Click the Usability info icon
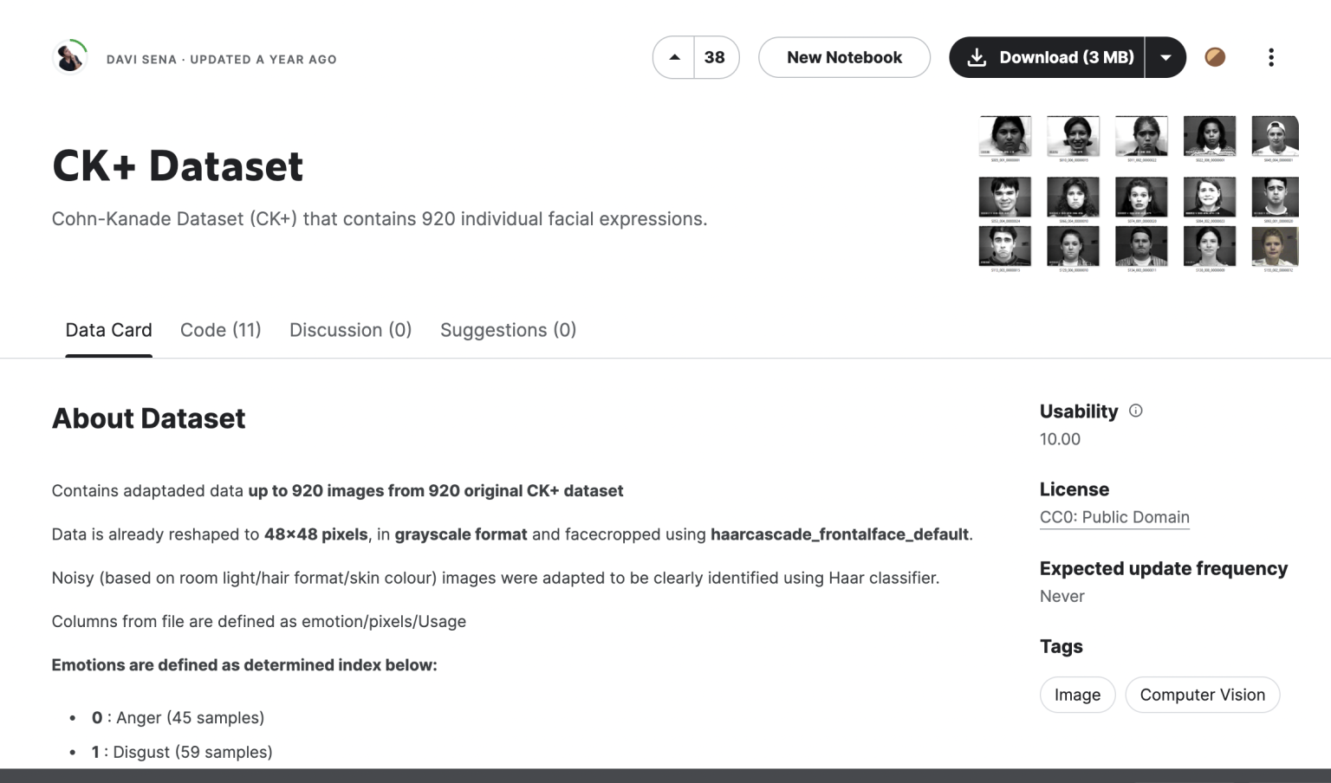Viewport: 1331px width, 783px height. click(x=1135, y=411)
